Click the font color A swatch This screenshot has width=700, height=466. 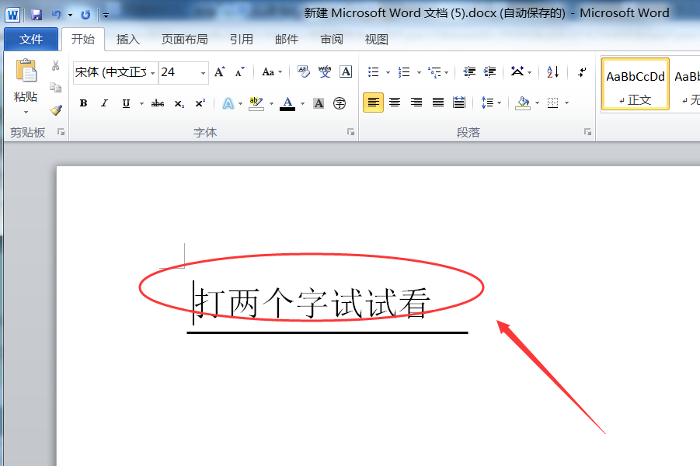point(287,103)
